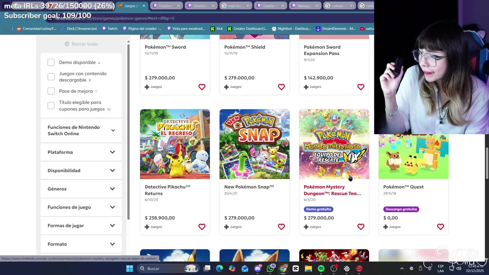Open WhatsApp taskbar icon
Viewport: 489px width, 275px height.
[270, 269]
